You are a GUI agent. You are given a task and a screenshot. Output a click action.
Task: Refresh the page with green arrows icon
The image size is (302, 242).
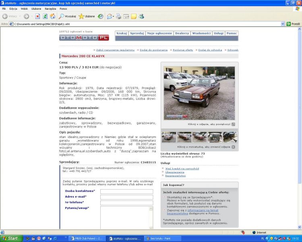(45, 17)
